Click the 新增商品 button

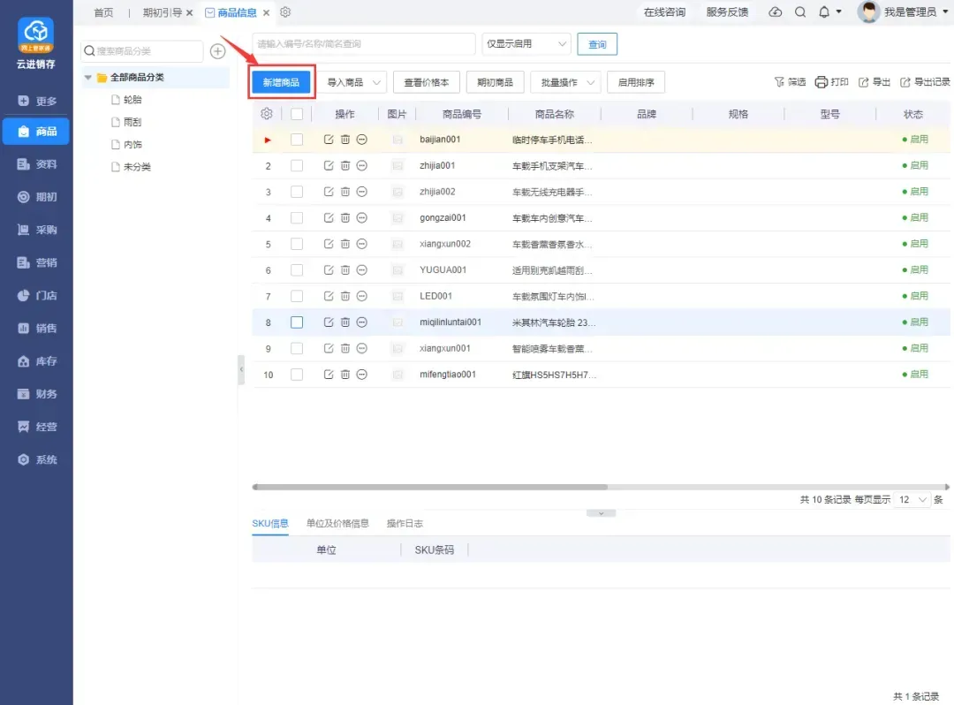(281, 82)
